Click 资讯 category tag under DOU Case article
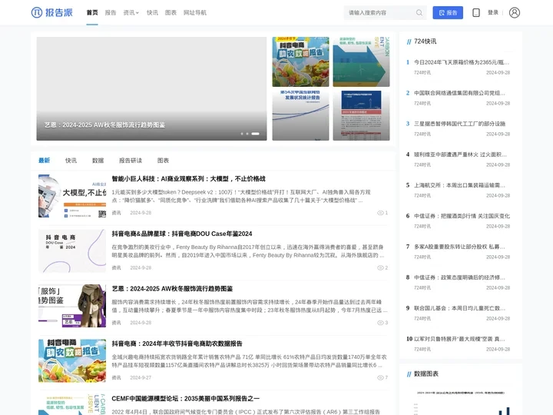553x415 pixels. coord(117,268)
